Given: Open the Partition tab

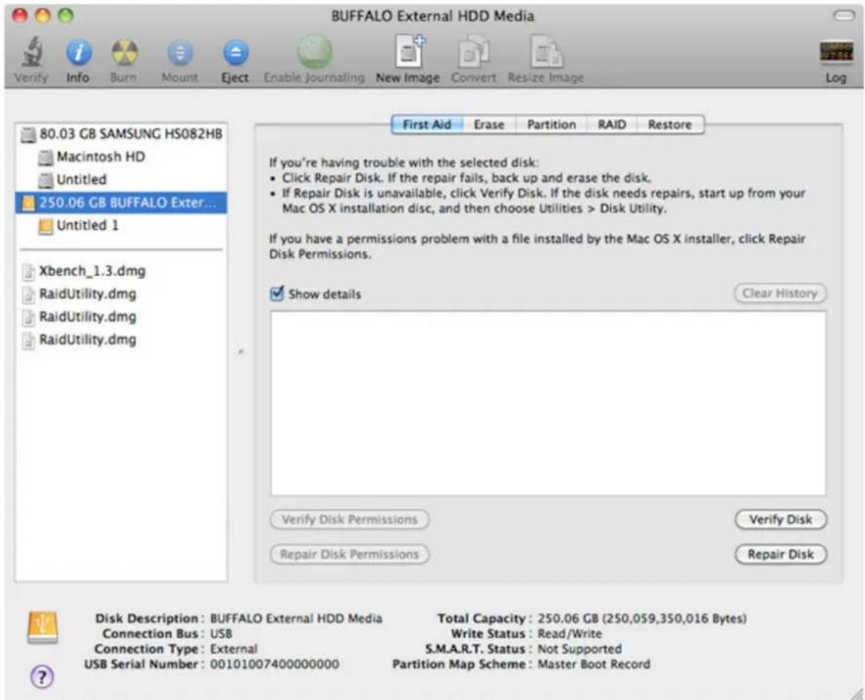Looking at the screenshot, I should coord(551,125).
